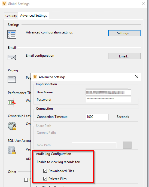This screenshot has height=187, width=149.
Task: Click the Ownership Lease globe lock icon
Action: tap(12, 126)
